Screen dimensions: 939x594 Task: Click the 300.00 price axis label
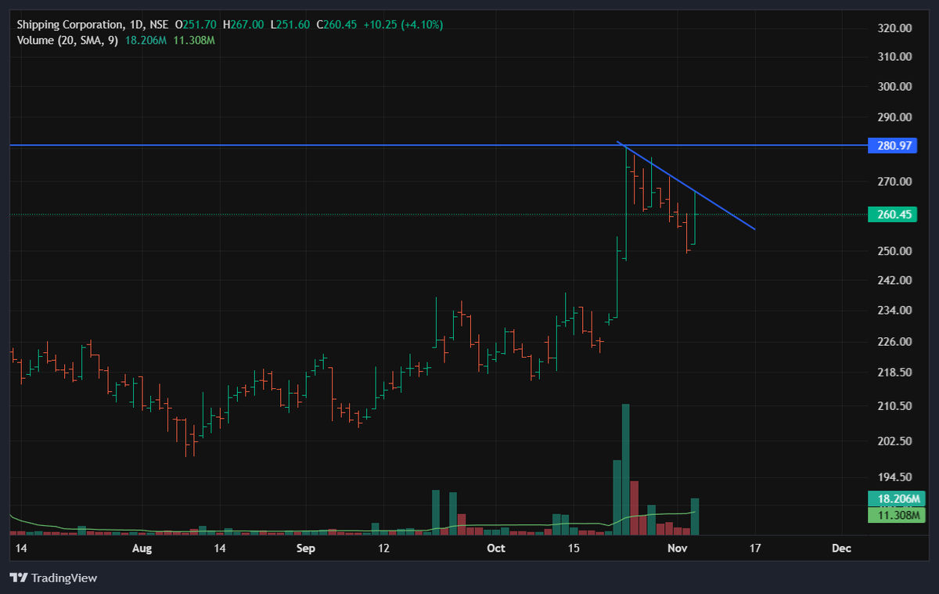895,87
